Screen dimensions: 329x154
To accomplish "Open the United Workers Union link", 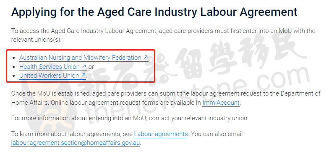I will click(x=52, y=75).
